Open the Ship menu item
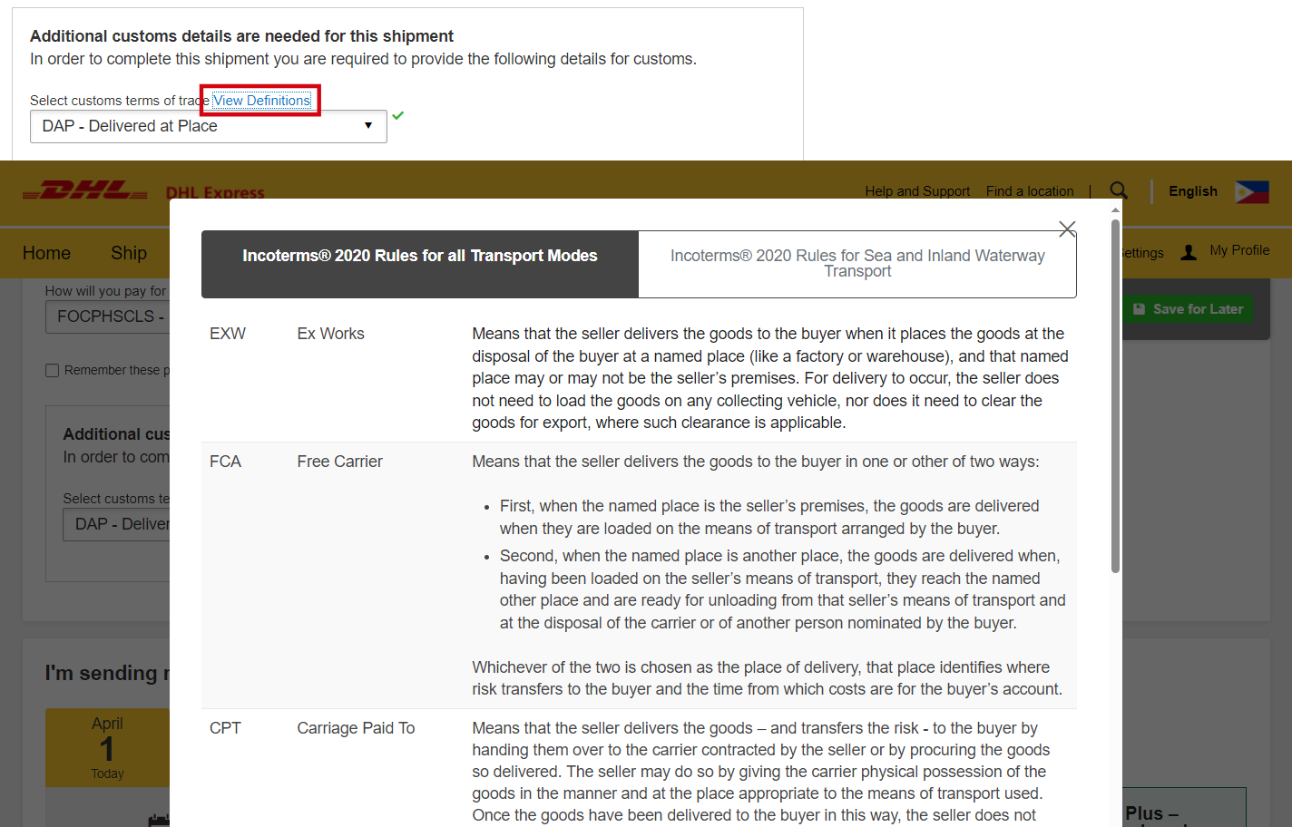This screenshot has height=827, width=1292. coord(129,253)
